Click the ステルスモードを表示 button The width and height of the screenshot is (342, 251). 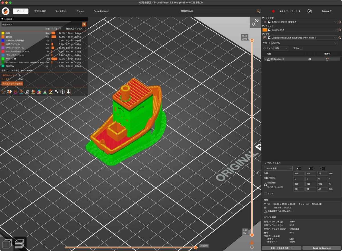(x=12, y=84)
